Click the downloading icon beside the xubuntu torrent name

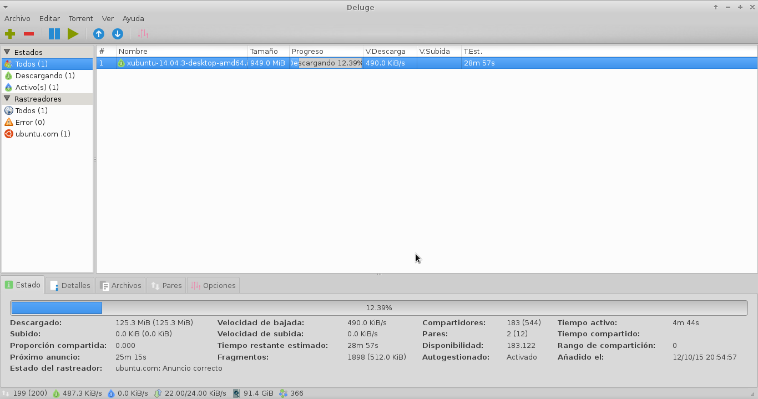click(x=121, y=63)
